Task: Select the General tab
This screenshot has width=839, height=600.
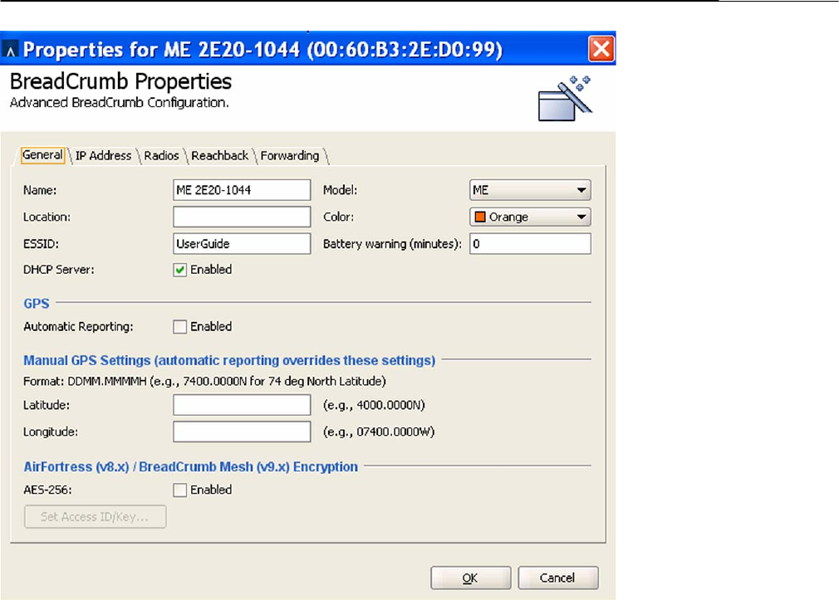Action: click(x=43, y=155)
